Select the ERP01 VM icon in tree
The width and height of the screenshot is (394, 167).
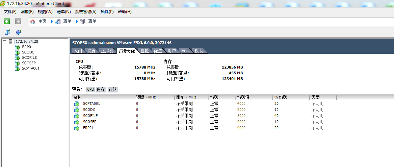[x=17, y=47]
